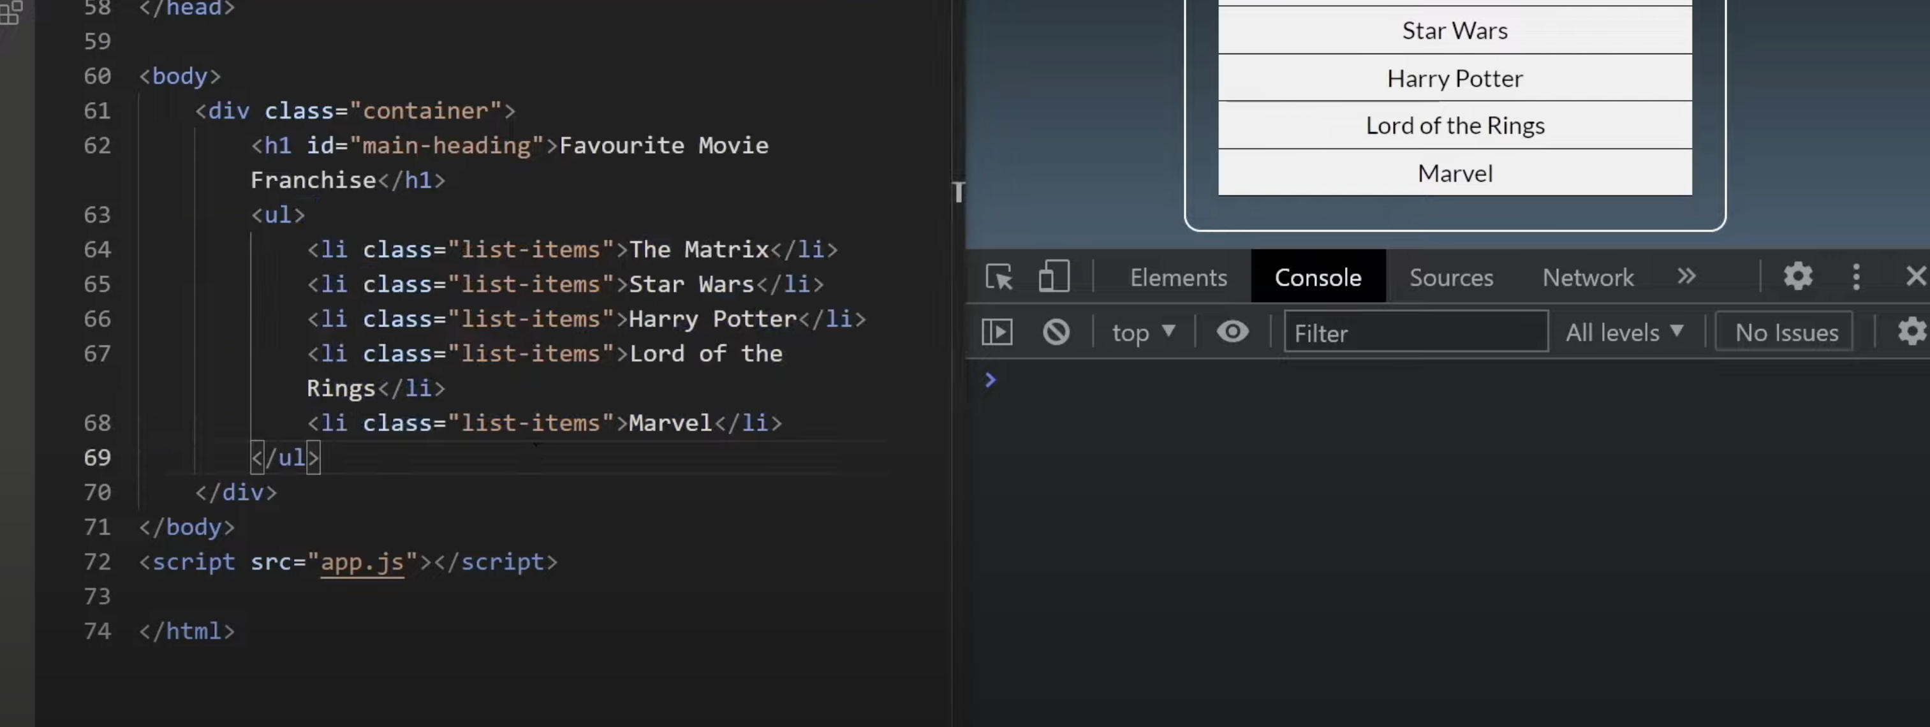Clear the console
Viewport: 1930px width, 727px height.
pos(1056,332)
